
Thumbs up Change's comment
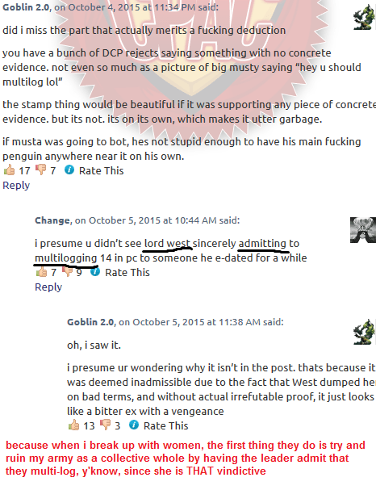(41, 271)
